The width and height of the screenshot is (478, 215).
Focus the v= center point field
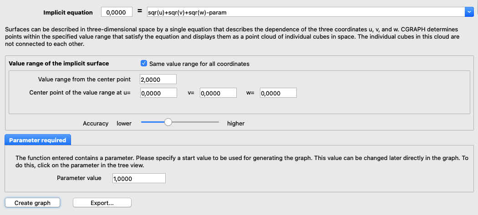218,93
